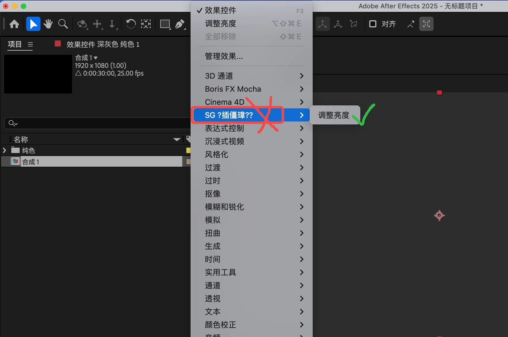Select the Hand tool

(x=48, y=24)
